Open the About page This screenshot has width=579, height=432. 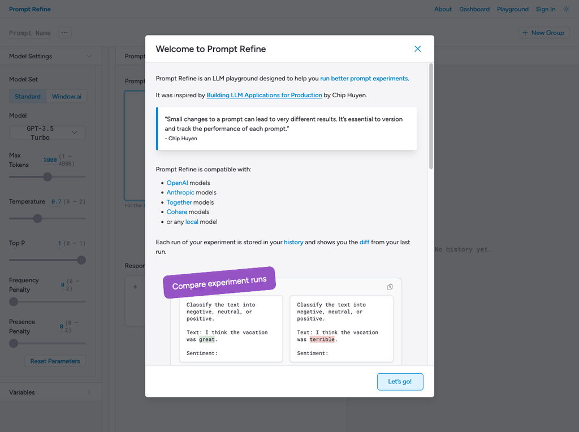tap(443, 9)
